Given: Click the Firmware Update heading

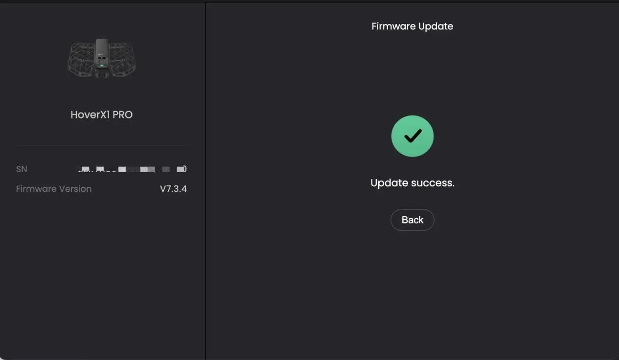Looking at the screenshot, I should point(413,26).
